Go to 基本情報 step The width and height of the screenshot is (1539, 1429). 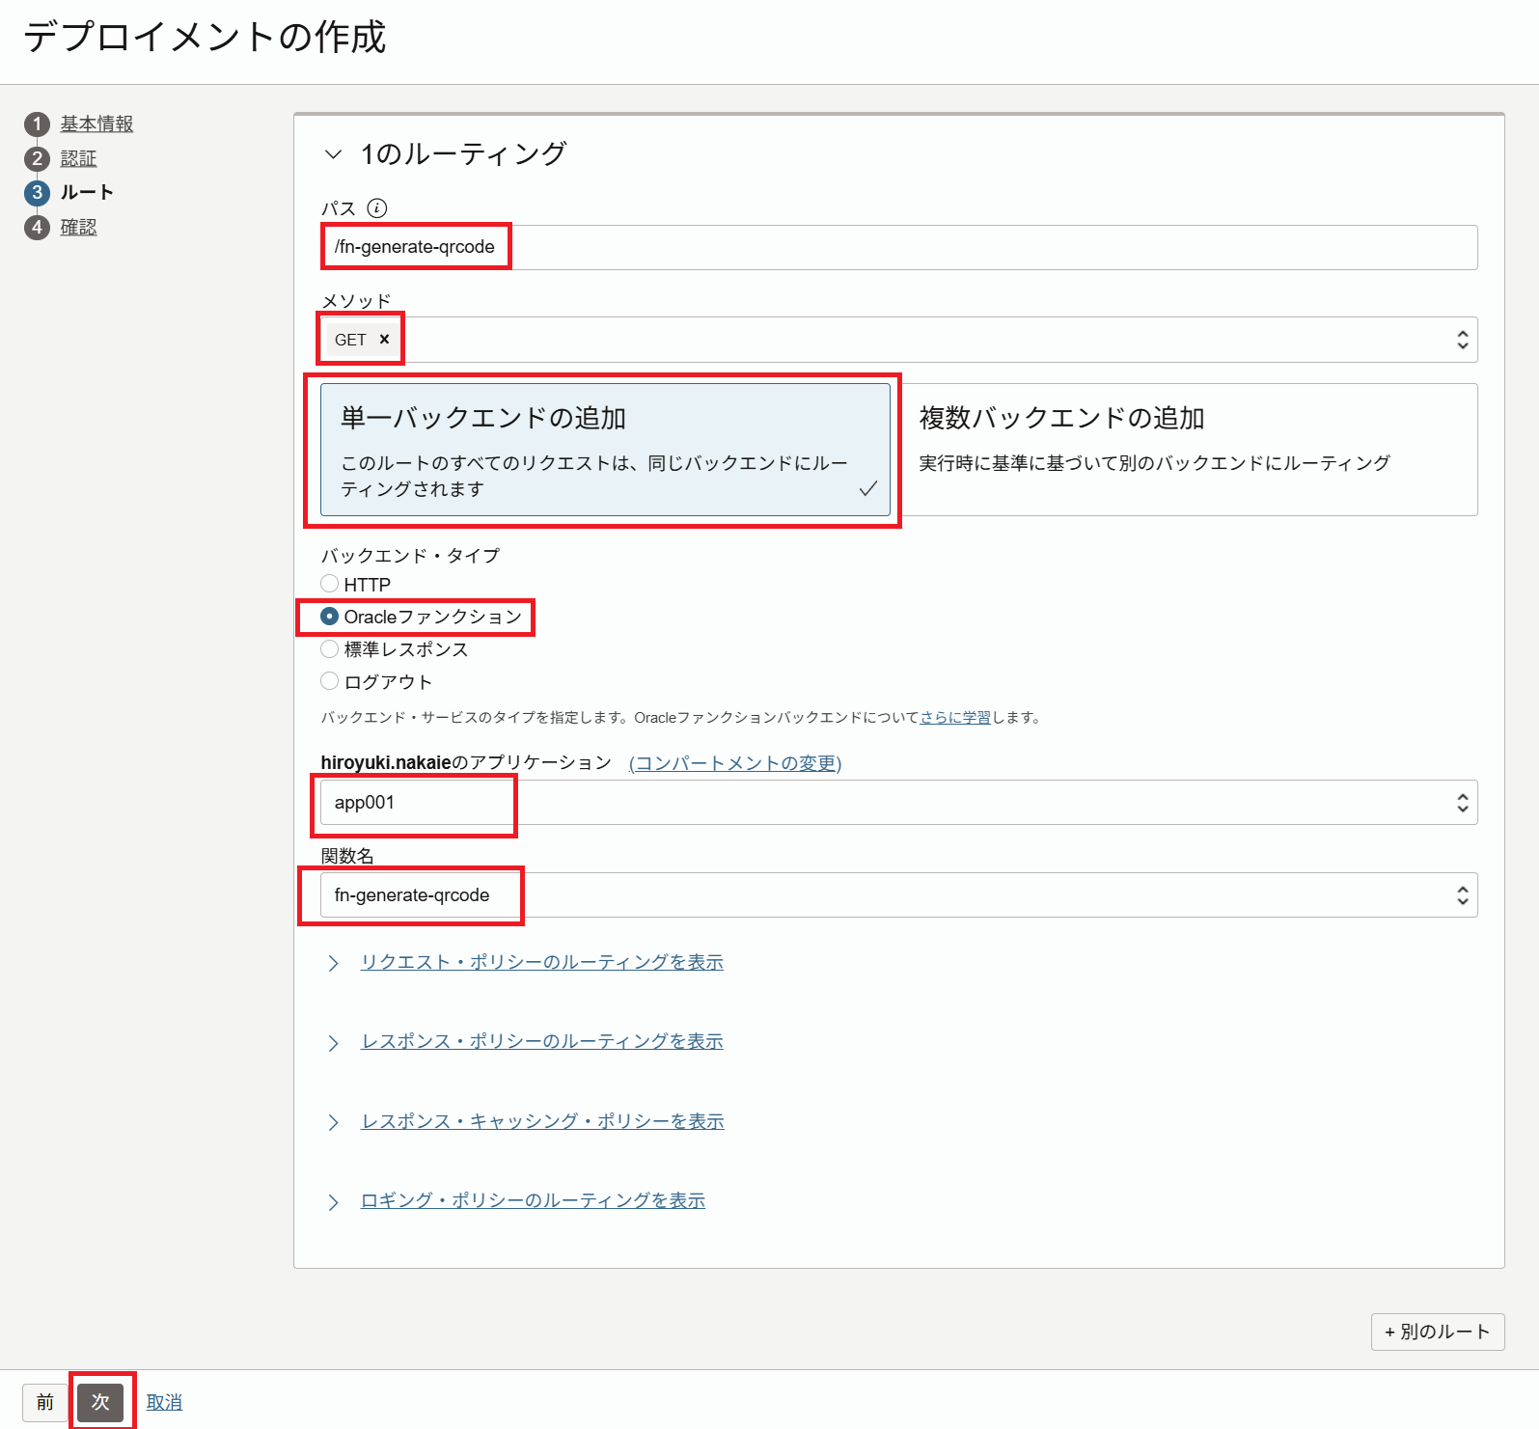pyautogui.click(x=96, y=124)
